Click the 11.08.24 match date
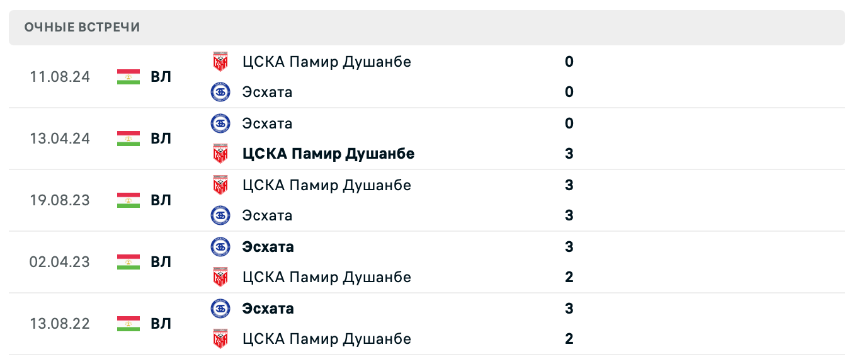 (60, 77)
